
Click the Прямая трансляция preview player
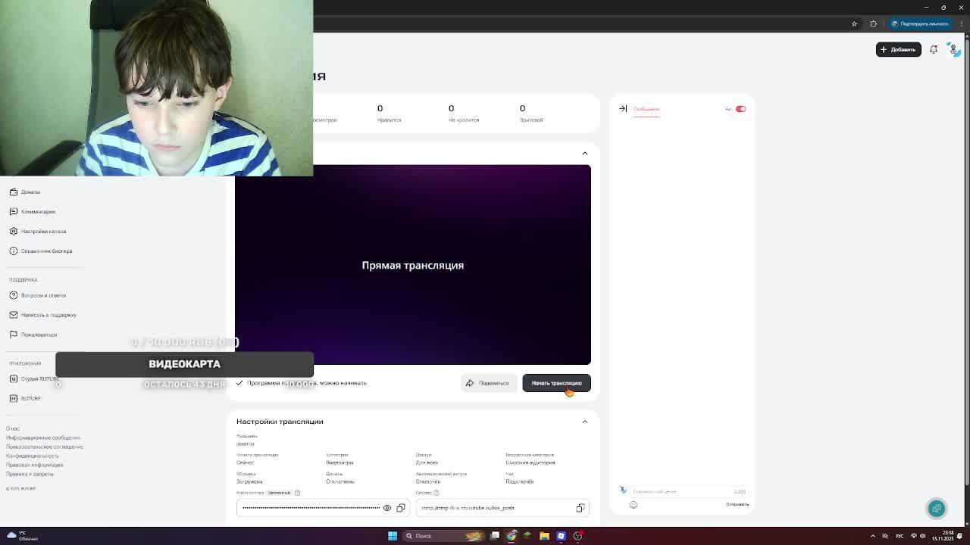point(413,265)
